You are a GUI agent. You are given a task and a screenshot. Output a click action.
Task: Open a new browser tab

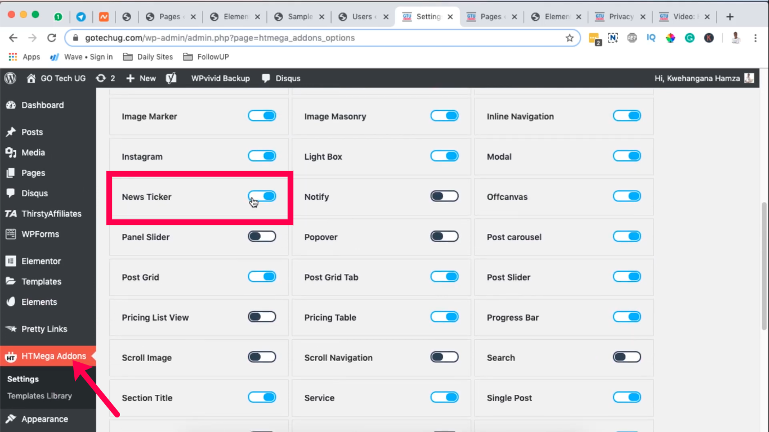click(730, 17)
